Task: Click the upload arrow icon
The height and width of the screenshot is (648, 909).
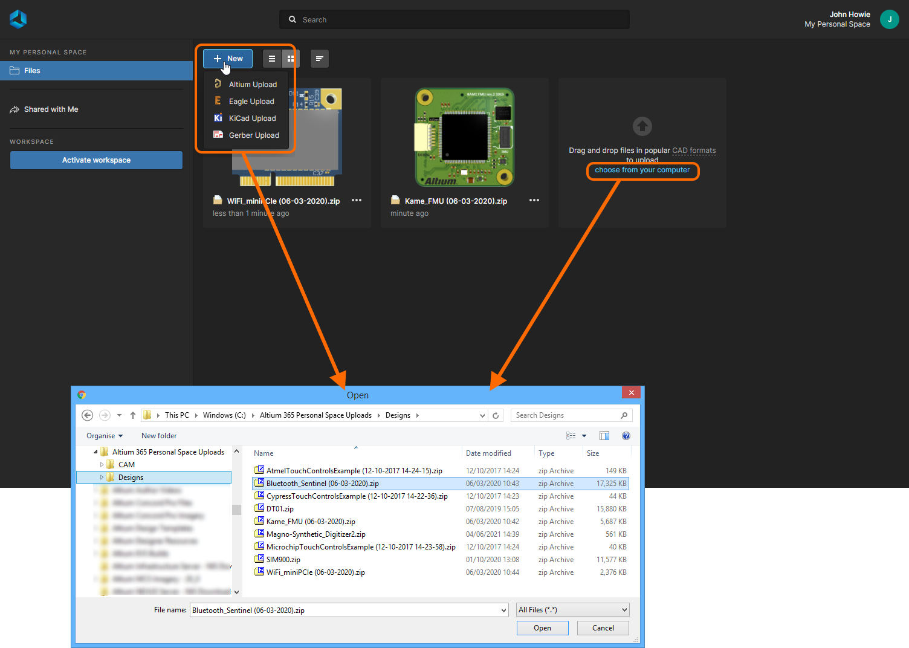Action: click(x=642, y=126)
